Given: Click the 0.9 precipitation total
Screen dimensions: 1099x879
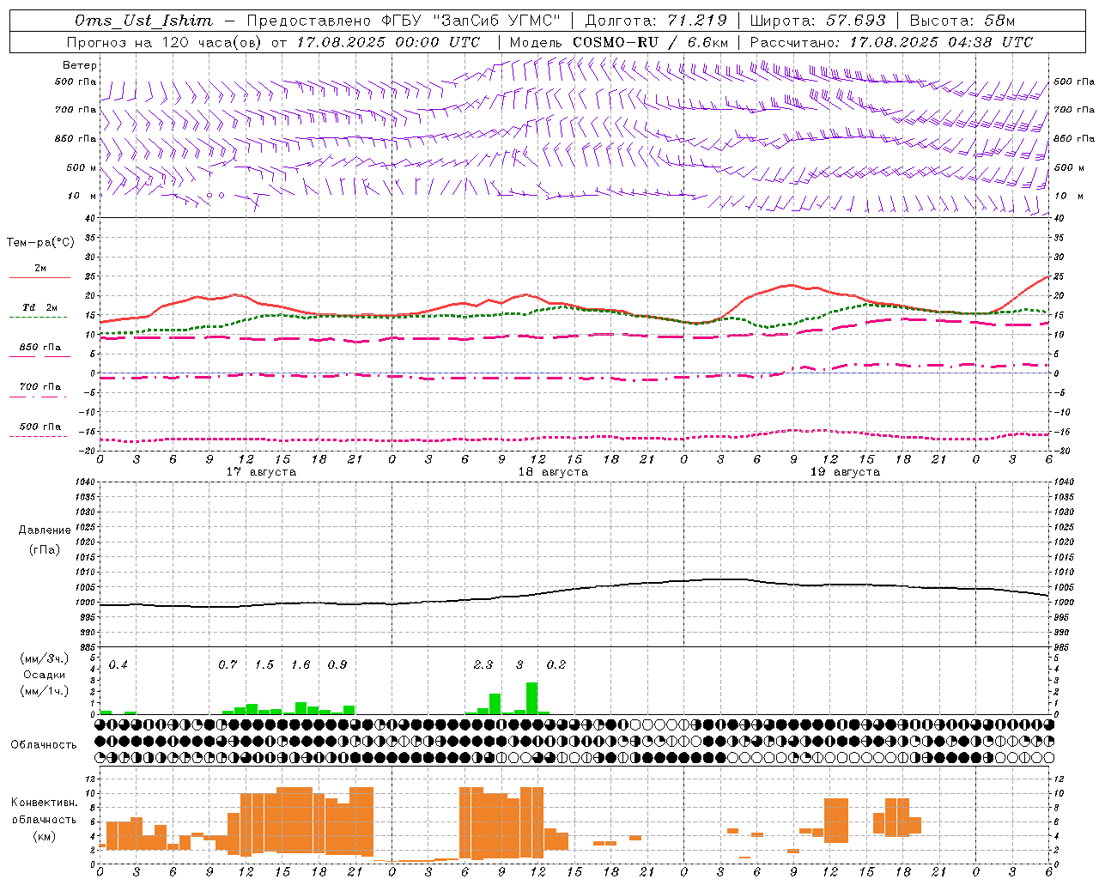Looking at the screenshot, I should [337, 665].
